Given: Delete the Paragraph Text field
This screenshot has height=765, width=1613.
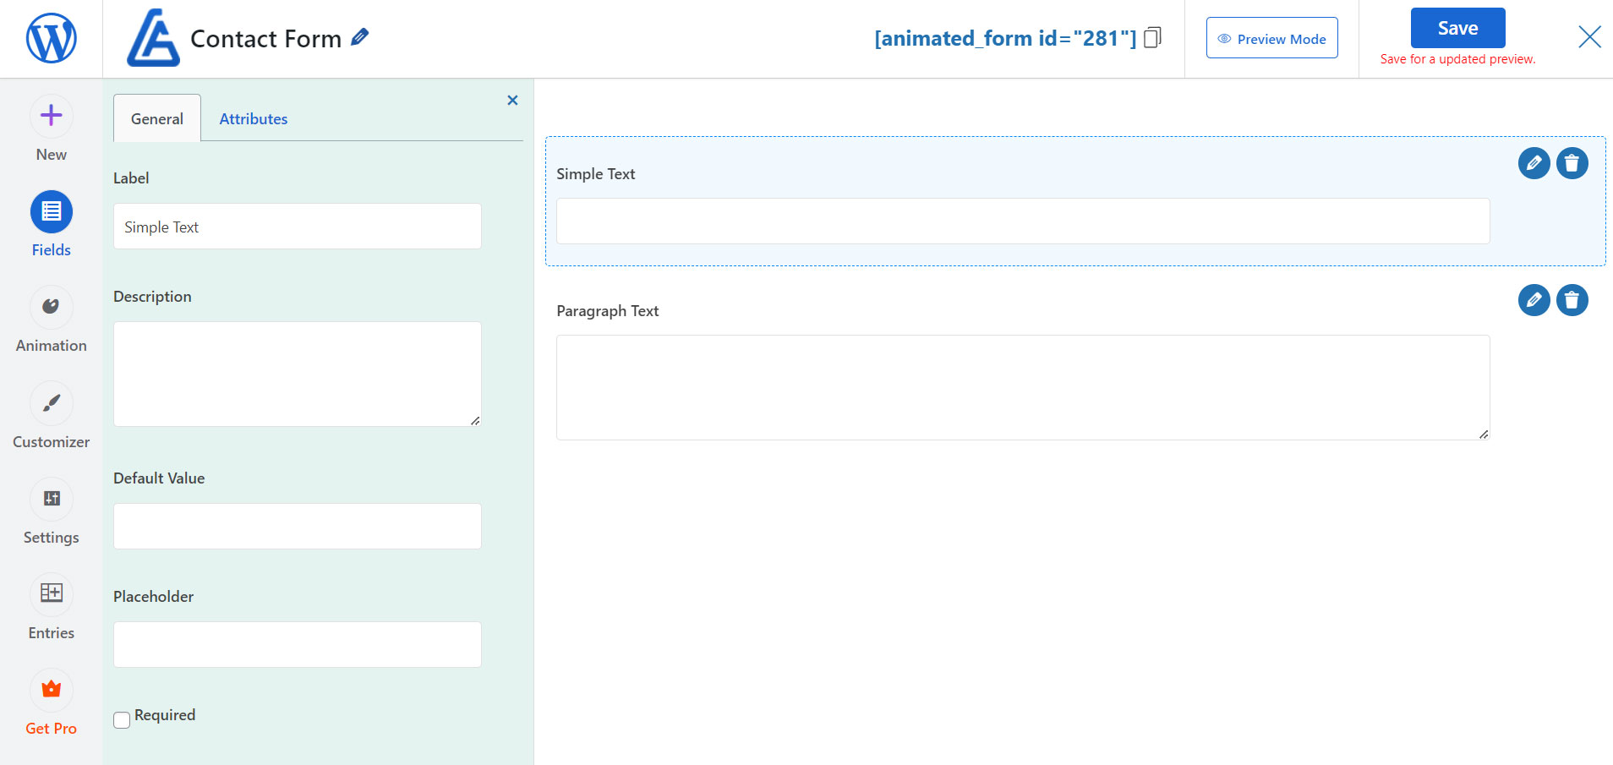Looking at the screenshot, I should click(1572, 300).
